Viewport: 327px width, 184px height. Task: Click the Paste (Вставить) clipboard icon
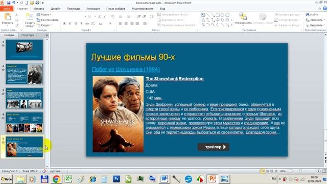click(8, 17)
